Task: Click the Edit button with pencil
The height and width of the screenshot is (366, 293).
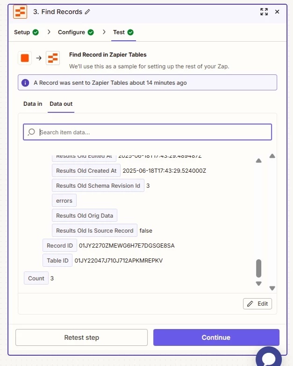Action: coord(257,304)
